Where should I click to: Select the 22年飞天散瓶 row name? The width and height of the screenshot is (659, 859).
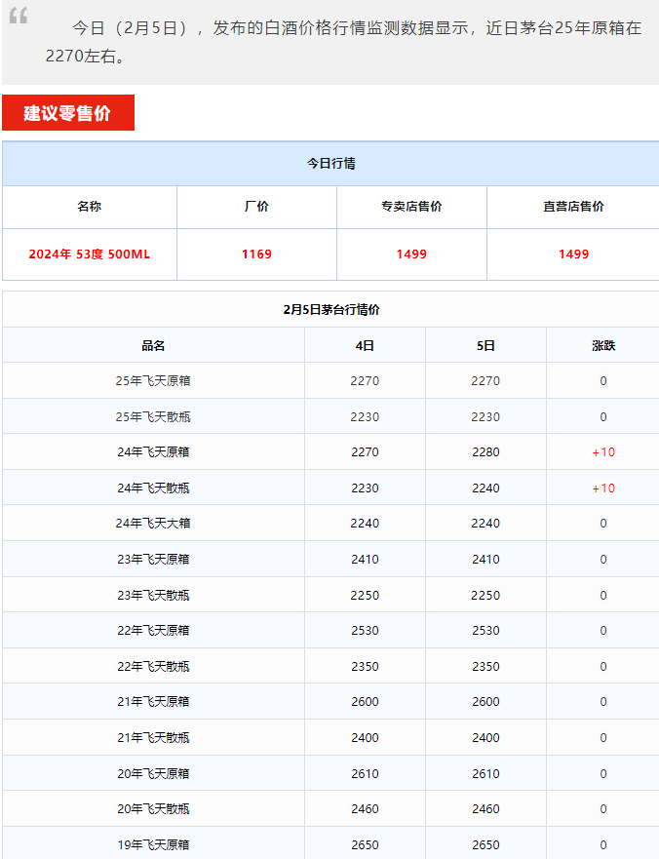[x=153, y=667]
